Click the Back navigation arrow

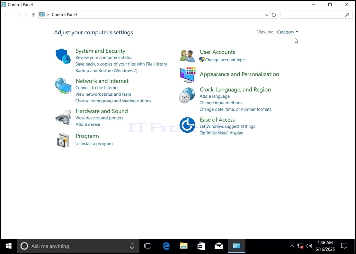(7, 15)
